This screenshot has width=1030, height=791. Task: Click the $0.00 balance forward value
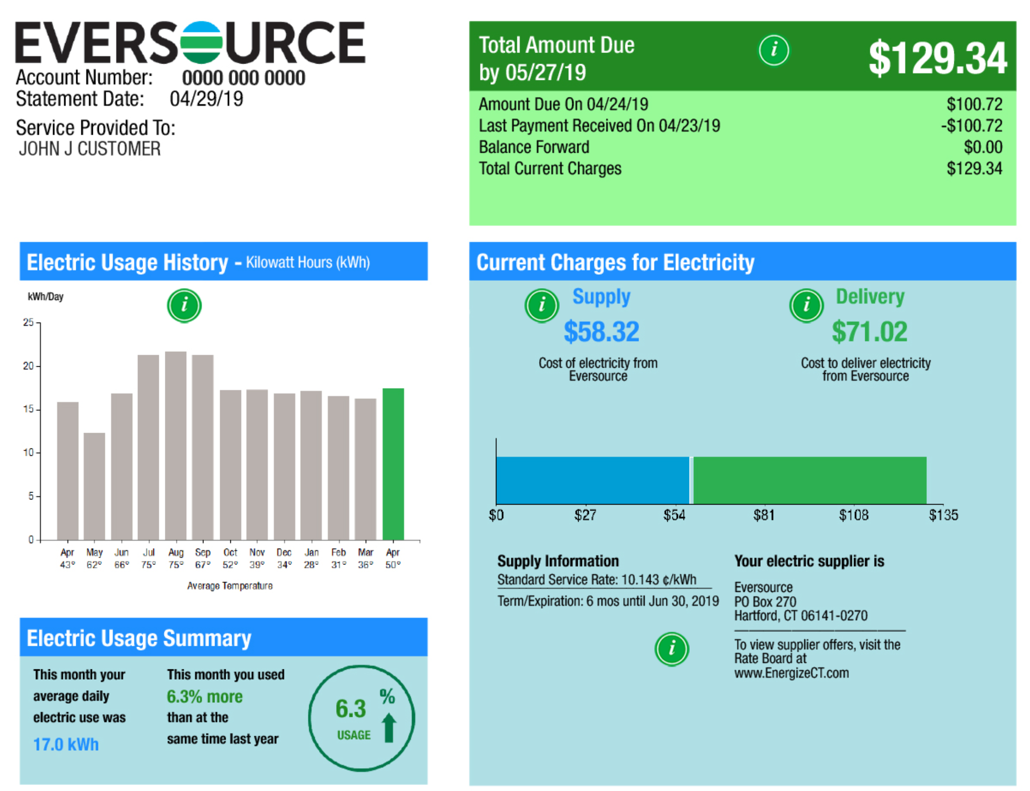point(983,147)
